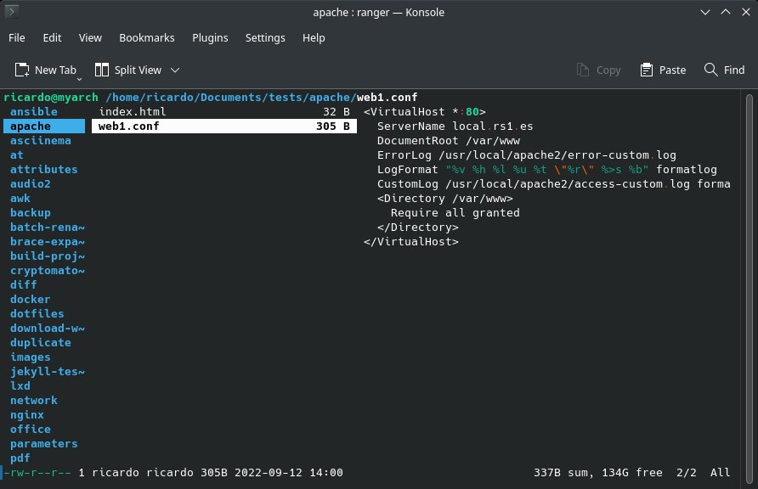
Task: Click the 2022-09-12 14:00 timestamp
Action: point(289,473)
